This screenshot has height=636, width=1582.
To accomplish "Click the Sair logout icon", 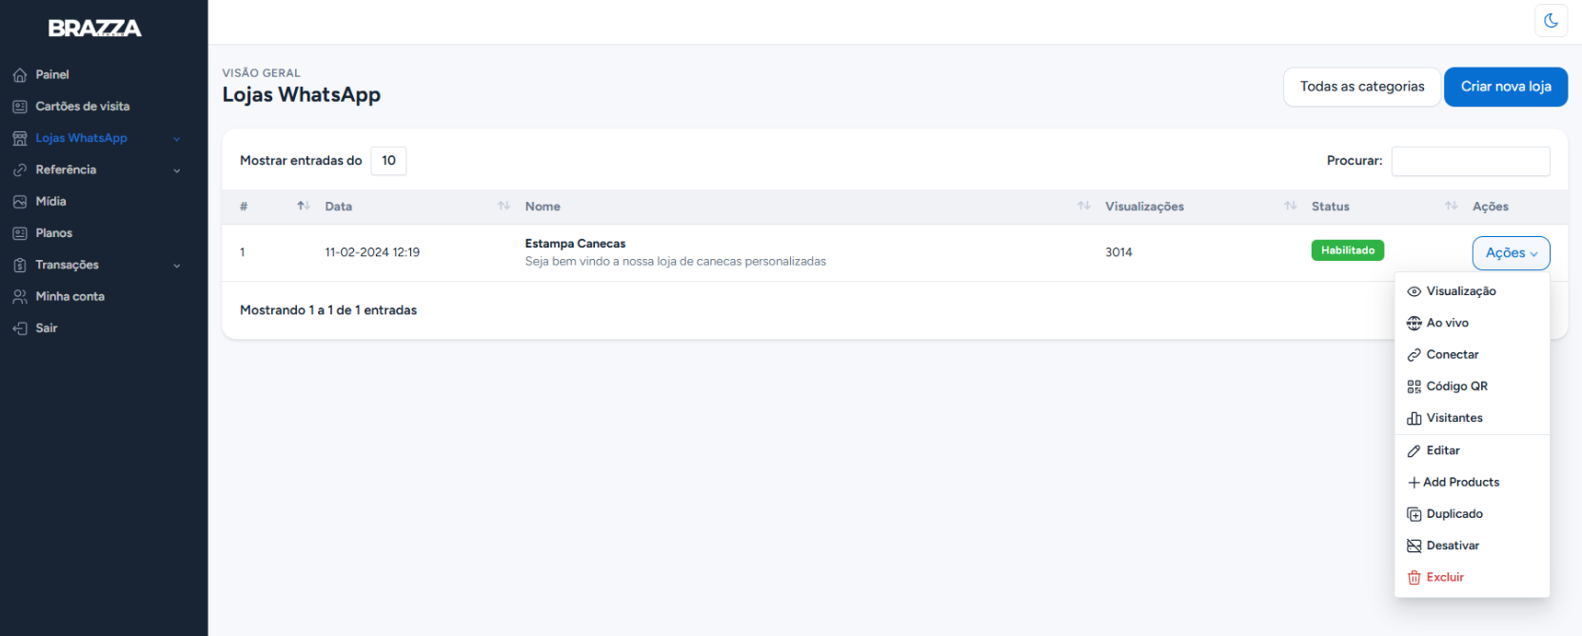I will (x=20, y=328).
